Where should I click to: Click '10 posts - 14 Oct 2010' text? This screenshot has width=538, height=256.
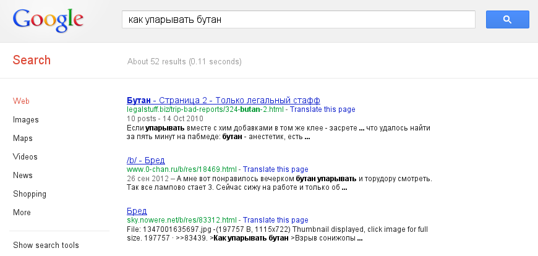pos(165,119)
